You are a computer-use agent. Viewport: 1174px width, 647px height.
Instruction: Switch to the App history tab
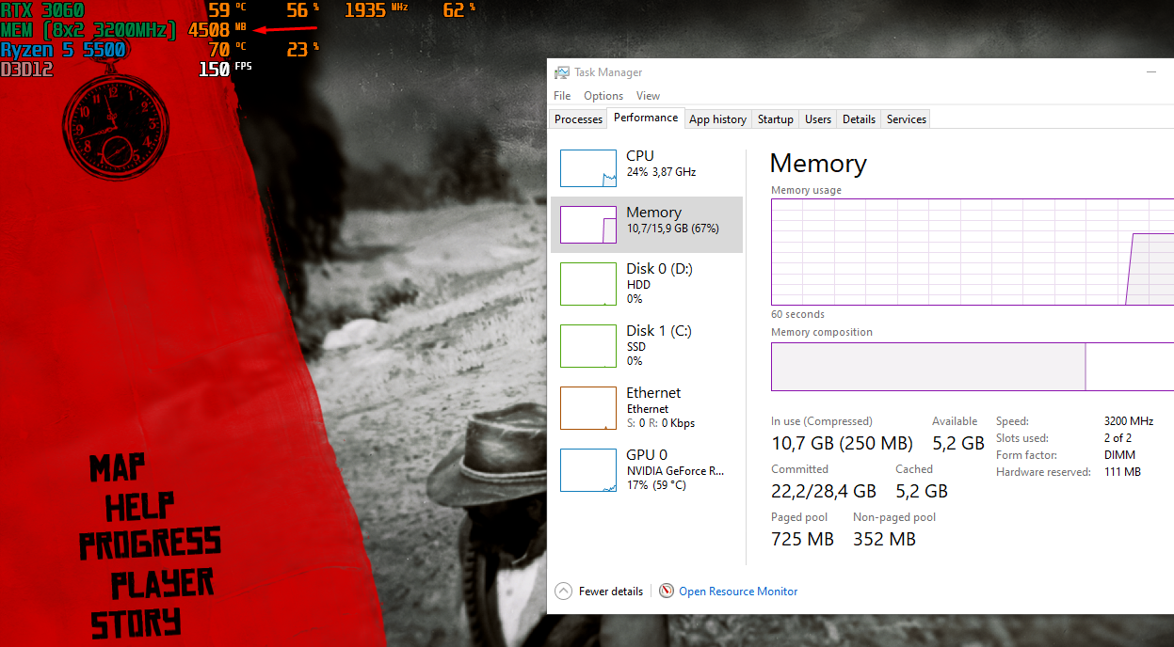pos(717,119)
